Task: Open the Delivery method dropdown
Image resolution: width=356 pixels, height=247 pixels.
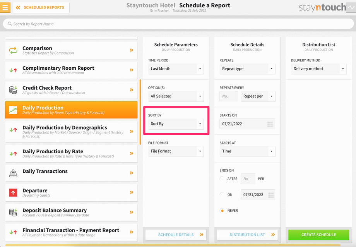Action: coord(319,69)
